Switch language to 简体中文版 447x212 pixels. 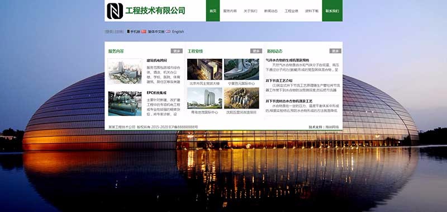tap(156, 32)
